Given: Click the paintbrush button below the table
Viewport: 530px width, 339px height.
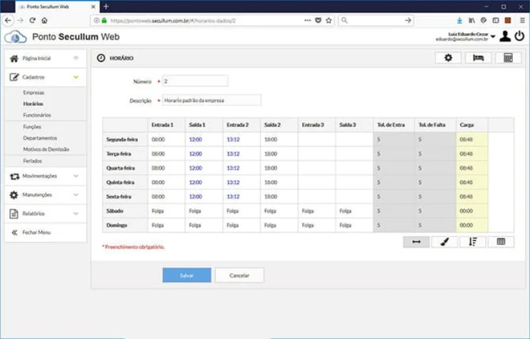Looking at the screenshot, I should pyautogui.click(x=445, y=242).
